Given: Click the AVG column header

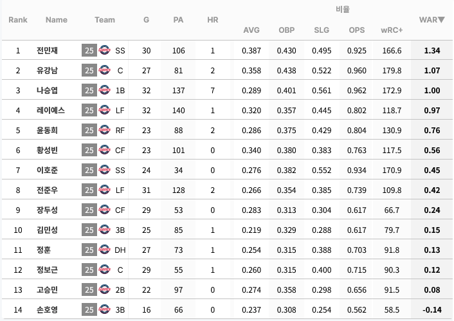Looking at the screenshot, I should (251, 30).
